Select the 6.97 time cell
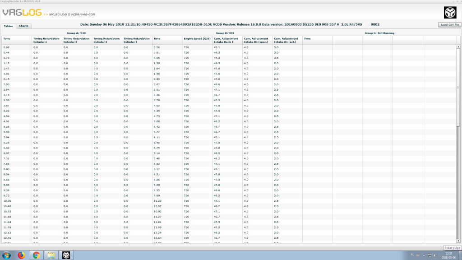The width and height of the screenshot is (462, 260). (x=6, y=153)
